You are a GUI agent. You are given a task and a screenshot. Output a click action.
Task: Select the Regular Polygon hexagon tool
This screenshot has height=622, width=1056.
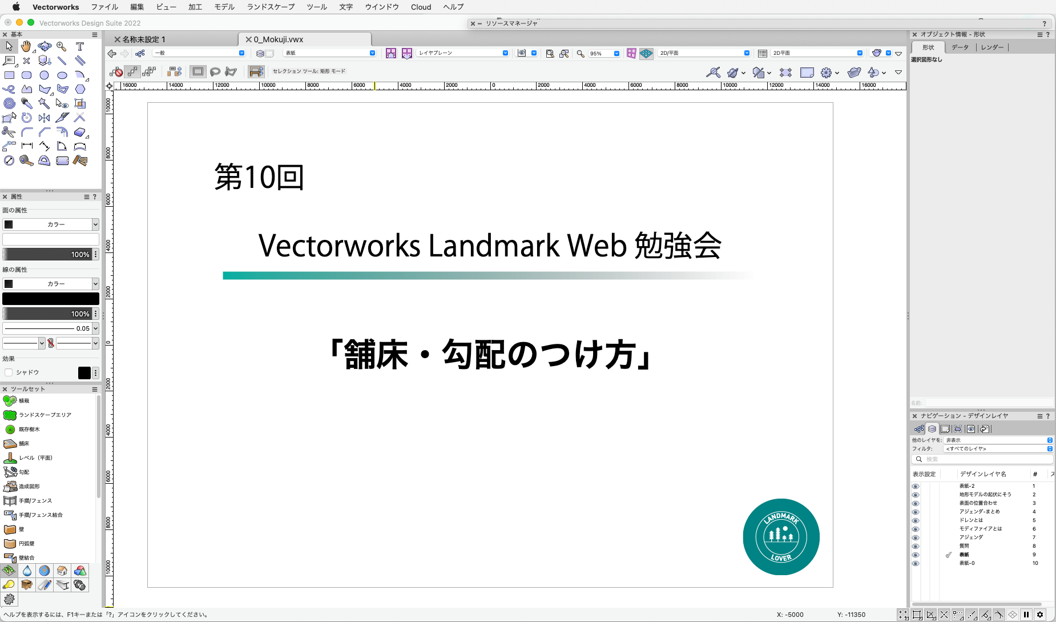click(80, 89)
